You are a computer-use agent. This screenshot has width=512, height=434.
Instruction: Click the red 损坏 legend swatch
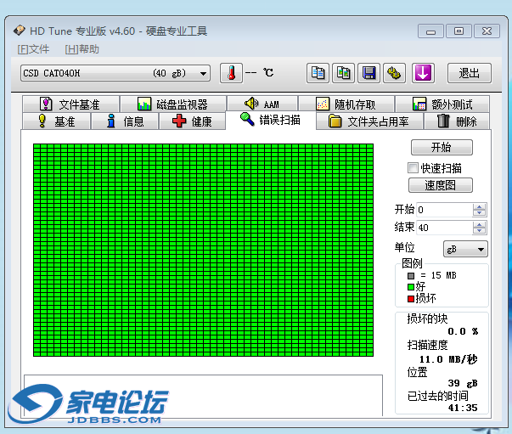[x=411, y=299]
